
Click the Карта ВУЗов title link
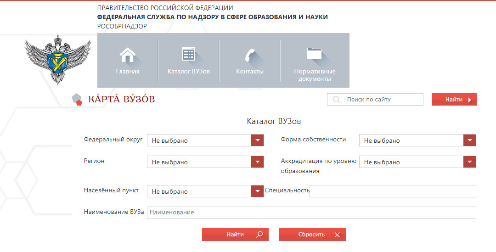[x=121, y=99]
